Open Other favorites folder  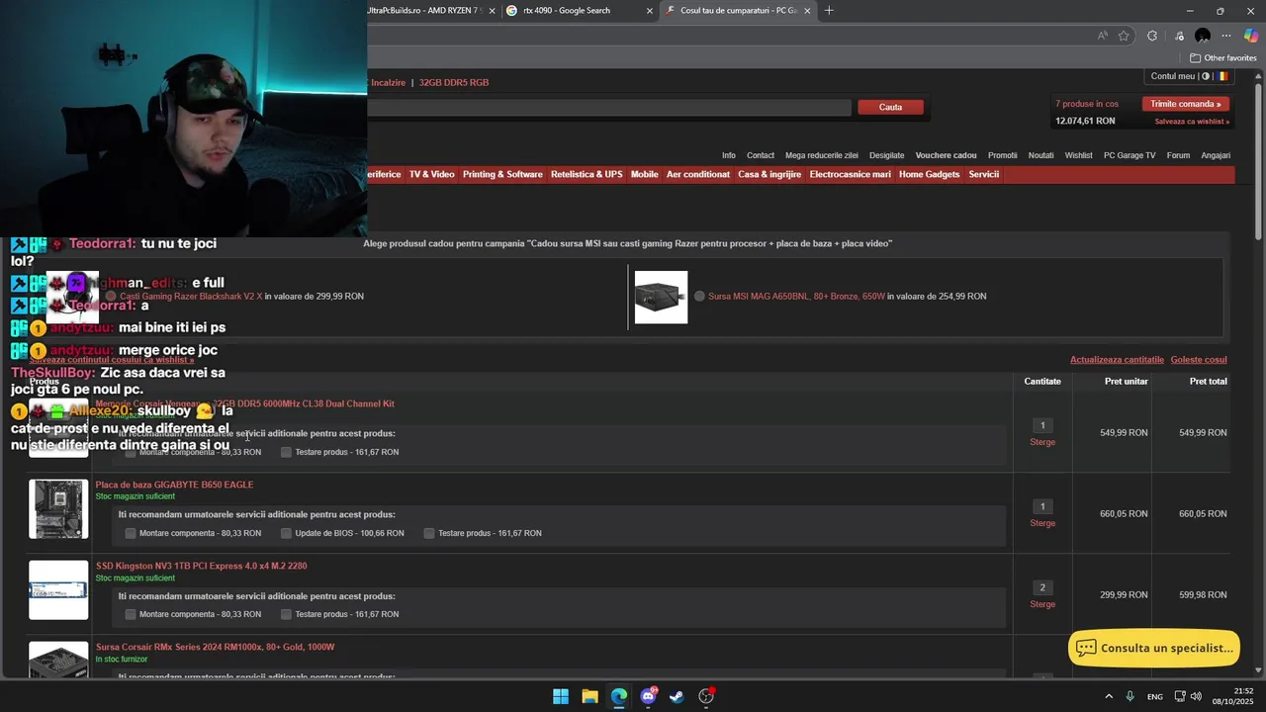[1222, 57]
